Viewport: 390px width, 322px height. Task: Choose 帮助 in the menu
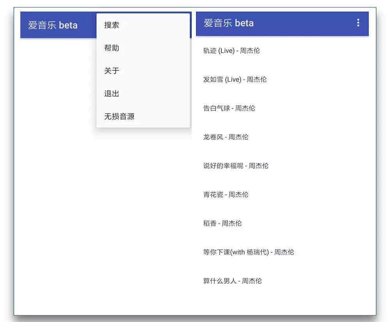click(143, 48)
